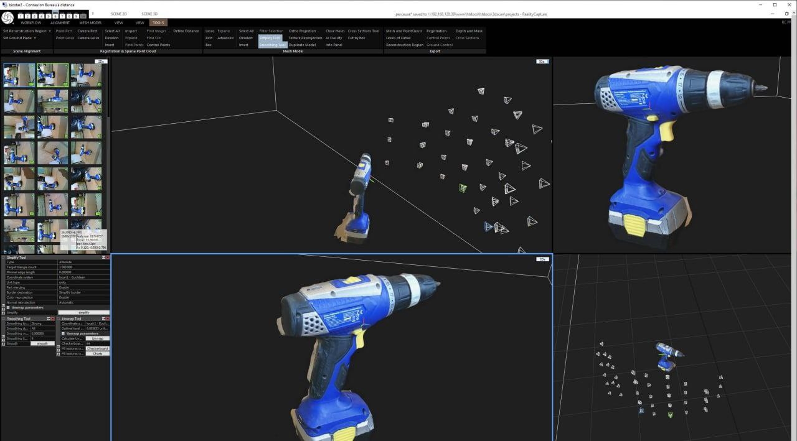Export Mesh and PointCloud
The height and width of the screenshot is (441, 797).
(403, 31)
